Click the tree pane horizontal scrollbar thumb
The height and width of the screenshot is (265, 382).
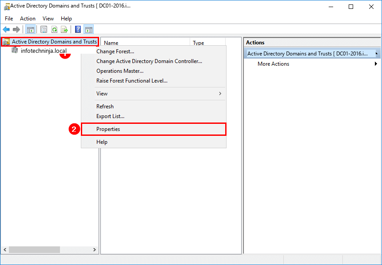pos(34,249)
